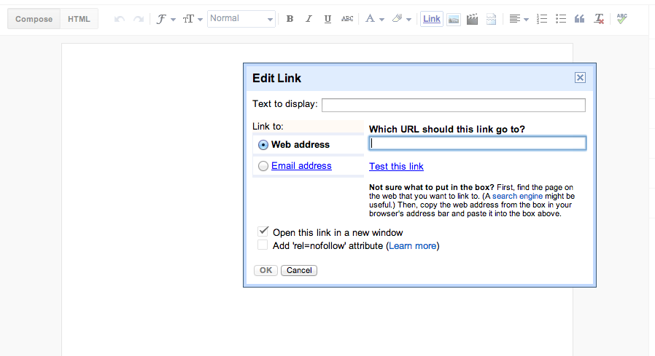Viewport: 655px width, 356px height.
Task: Uncheck Open this link in new window
Action: click(263, 232)
